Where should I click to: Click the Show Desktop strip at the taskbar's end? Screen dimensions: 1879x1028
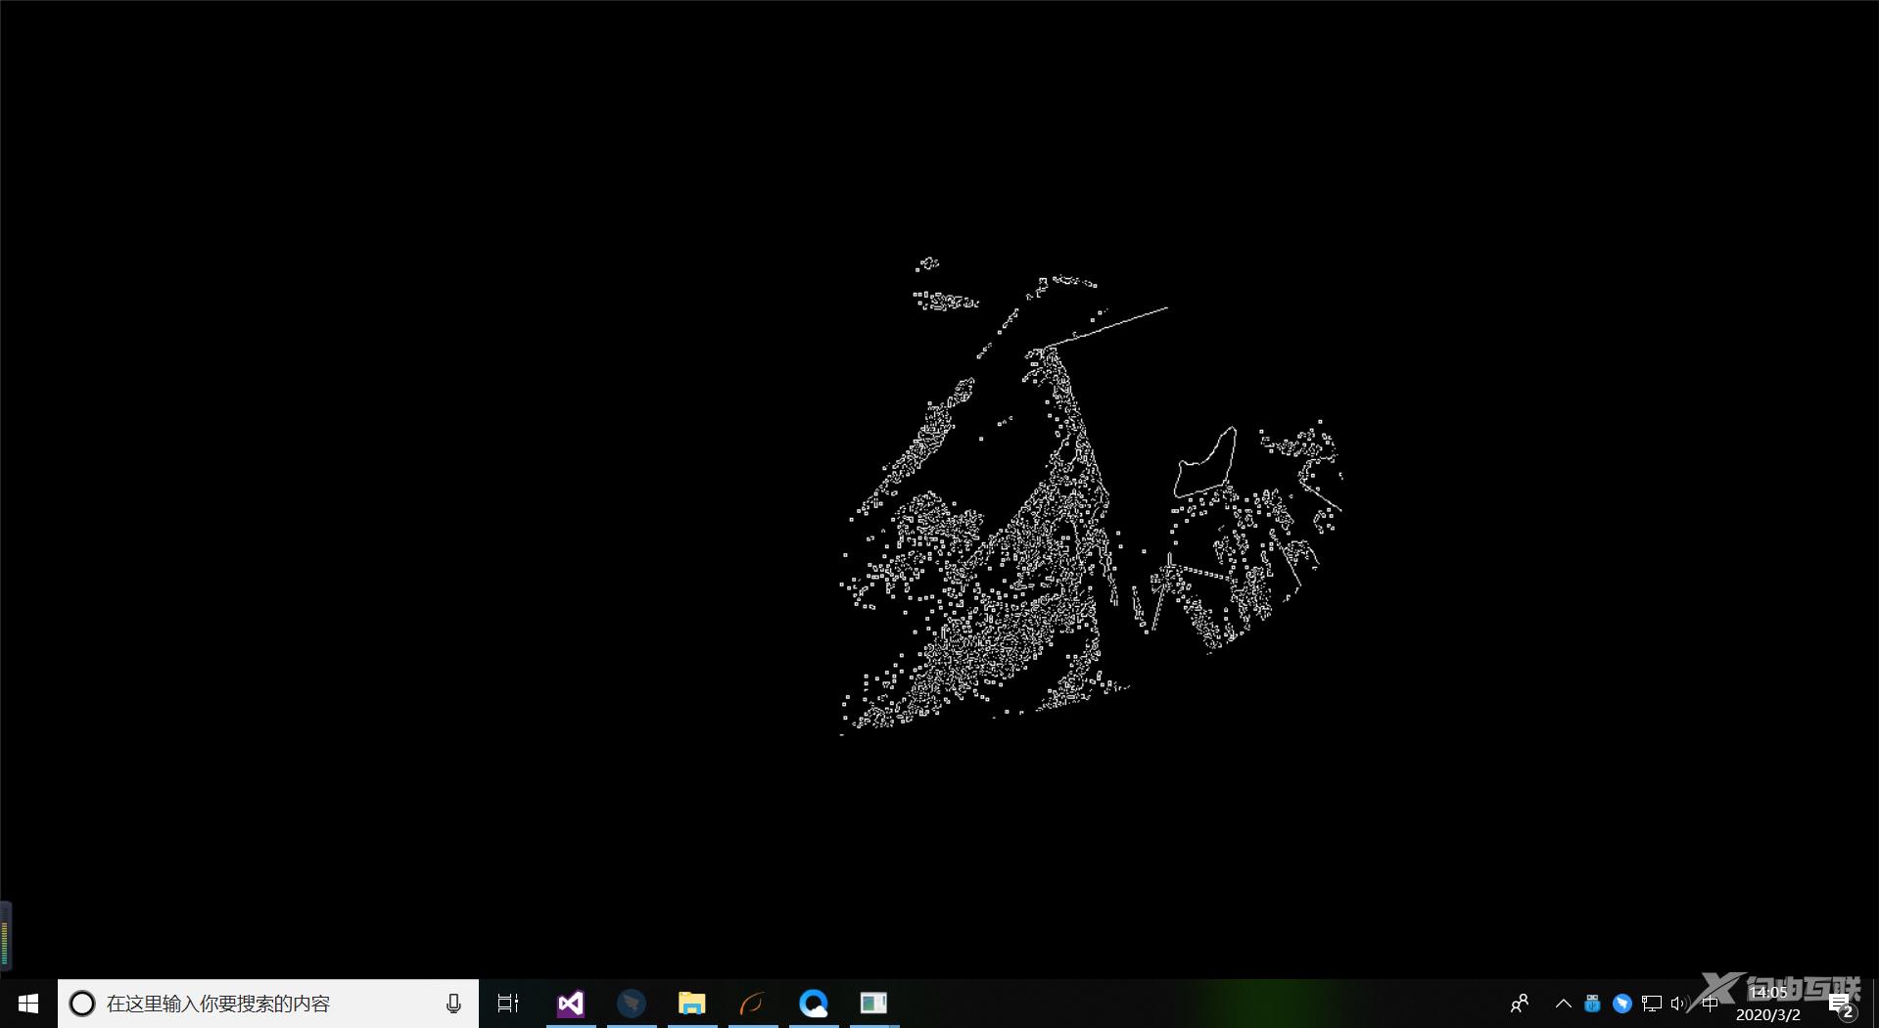1875,1004
